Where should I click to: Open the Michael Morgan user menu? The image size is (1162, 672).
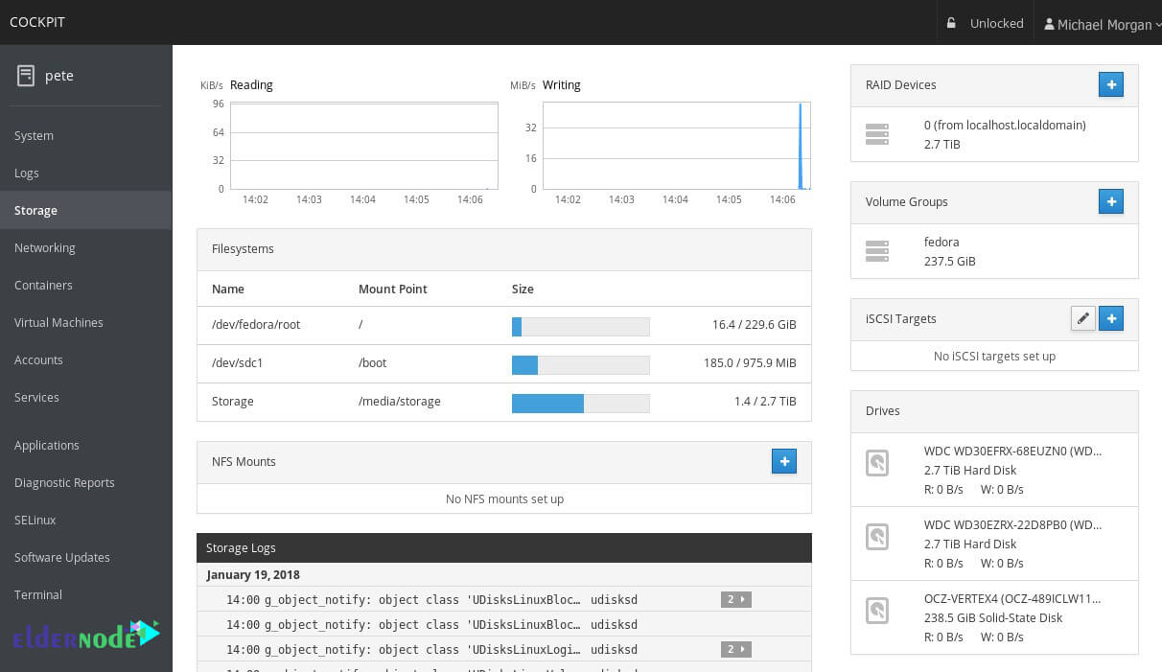pyautogui.click(x=1101, y=24)
